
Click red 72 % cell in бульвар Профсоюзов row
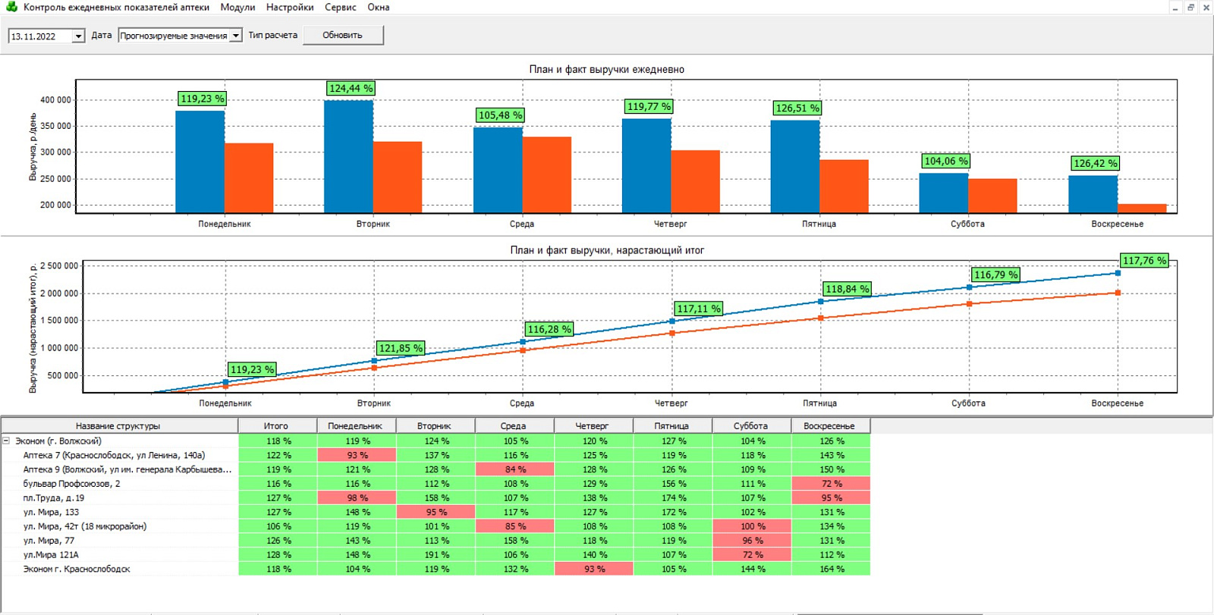click(831, 483)
